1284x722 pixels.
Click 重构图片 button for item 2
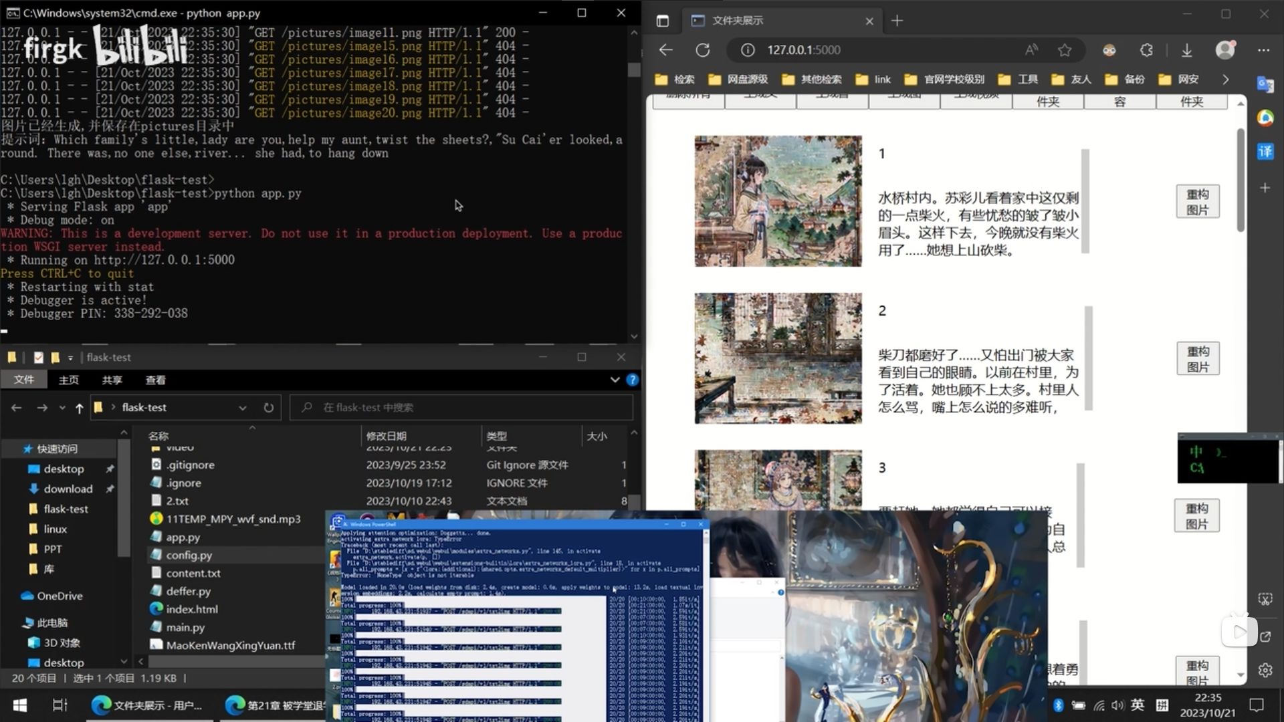pyautogui.click(x=1197, y=359)
